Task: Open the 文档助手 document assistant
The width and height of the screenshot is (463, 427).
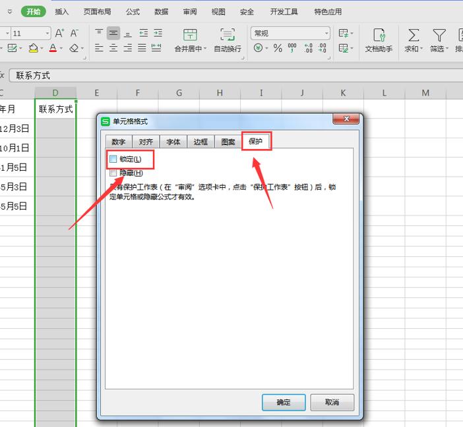Action: pos(379,36)
